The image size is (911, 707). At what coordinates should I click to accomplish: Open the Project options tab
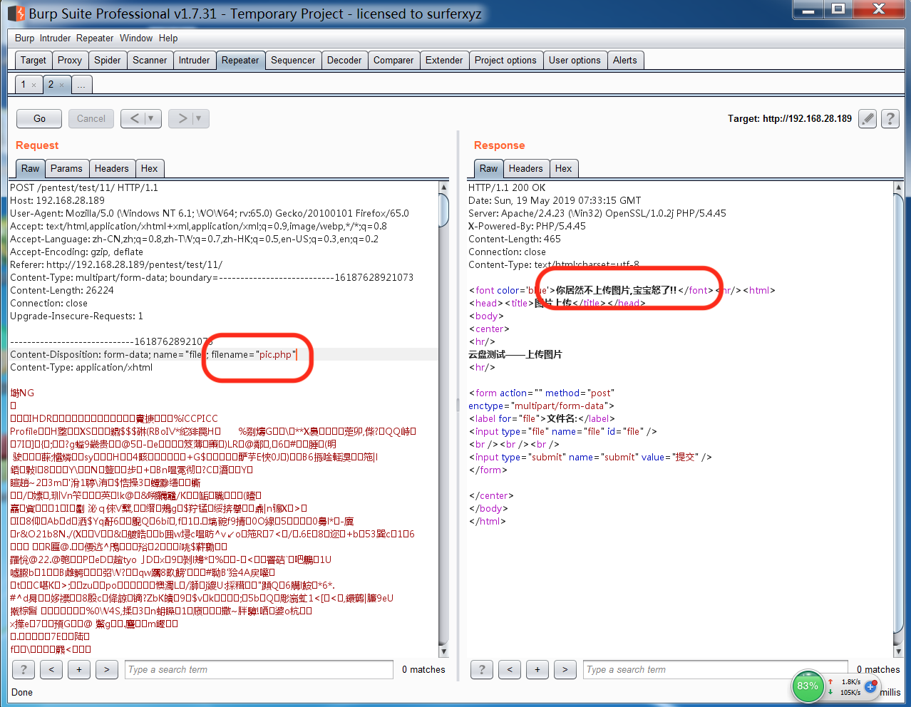[x=505, y=60]
